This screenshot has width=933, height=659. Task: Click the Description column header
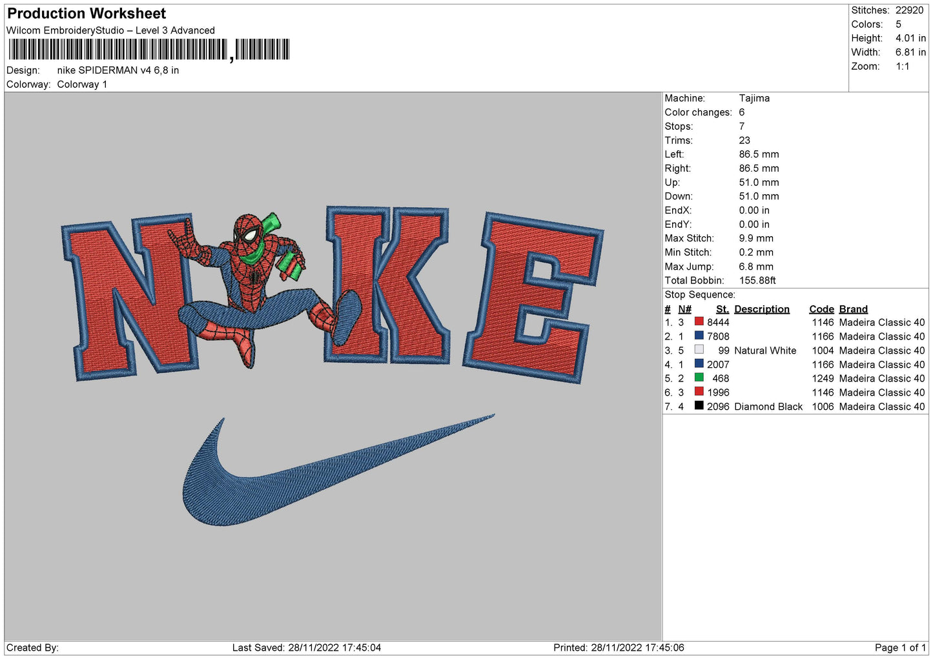pyautogui.click(x=761, y=309)
